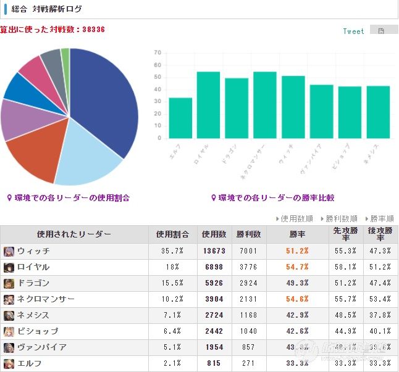Click the 勝率 column header
Image resolution: width=399 pixels, height=372 pixels.
297,234
